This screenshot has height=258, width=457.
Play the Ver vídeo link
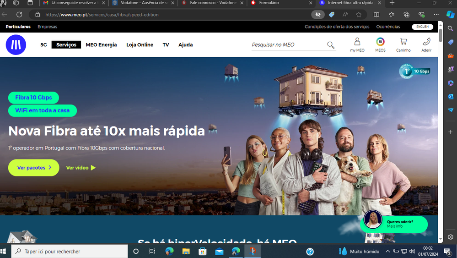coord(81,168)
